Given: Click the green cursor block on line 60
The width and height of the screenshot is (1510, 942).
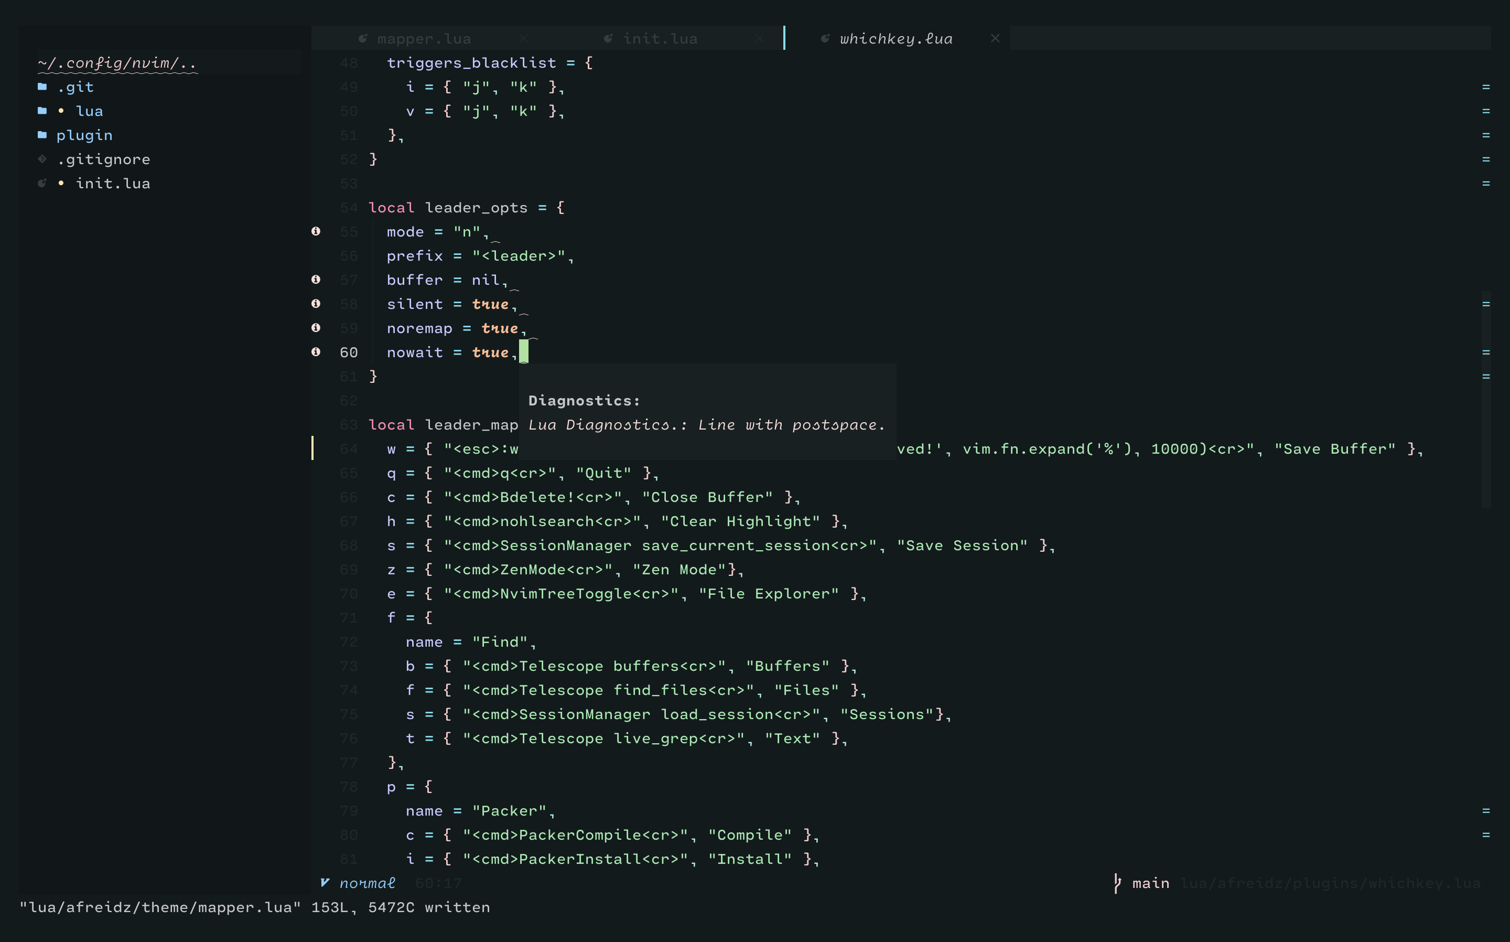Looking at the screenshot, I should pyautogui.click(x=524, y=352).
